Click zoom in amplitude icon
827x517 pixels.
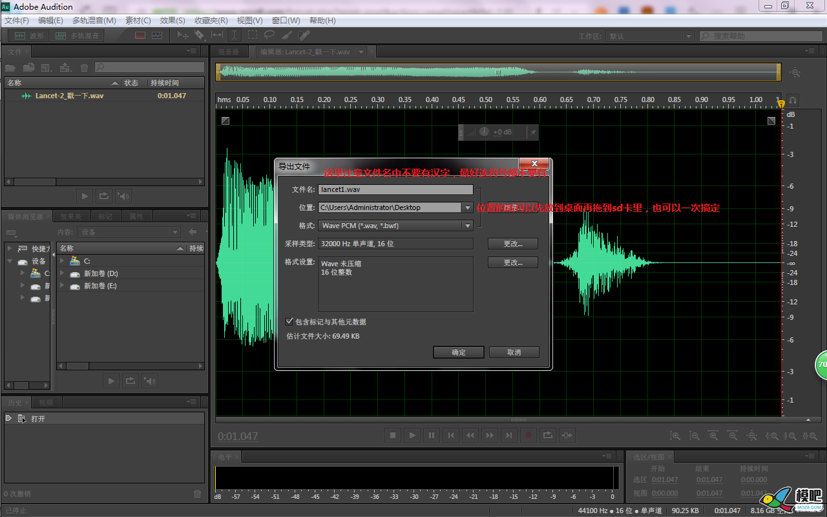(x=675, y=436)
